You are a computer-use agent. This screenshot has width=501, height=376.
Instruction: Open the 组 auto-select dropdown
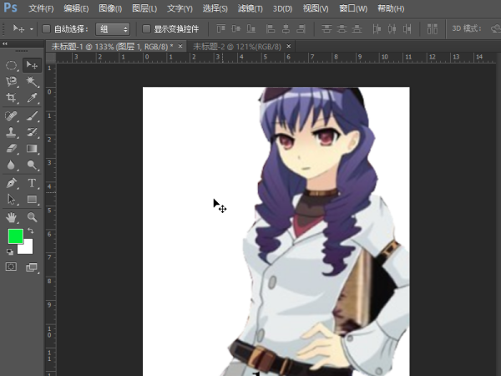tap(113, 29)
